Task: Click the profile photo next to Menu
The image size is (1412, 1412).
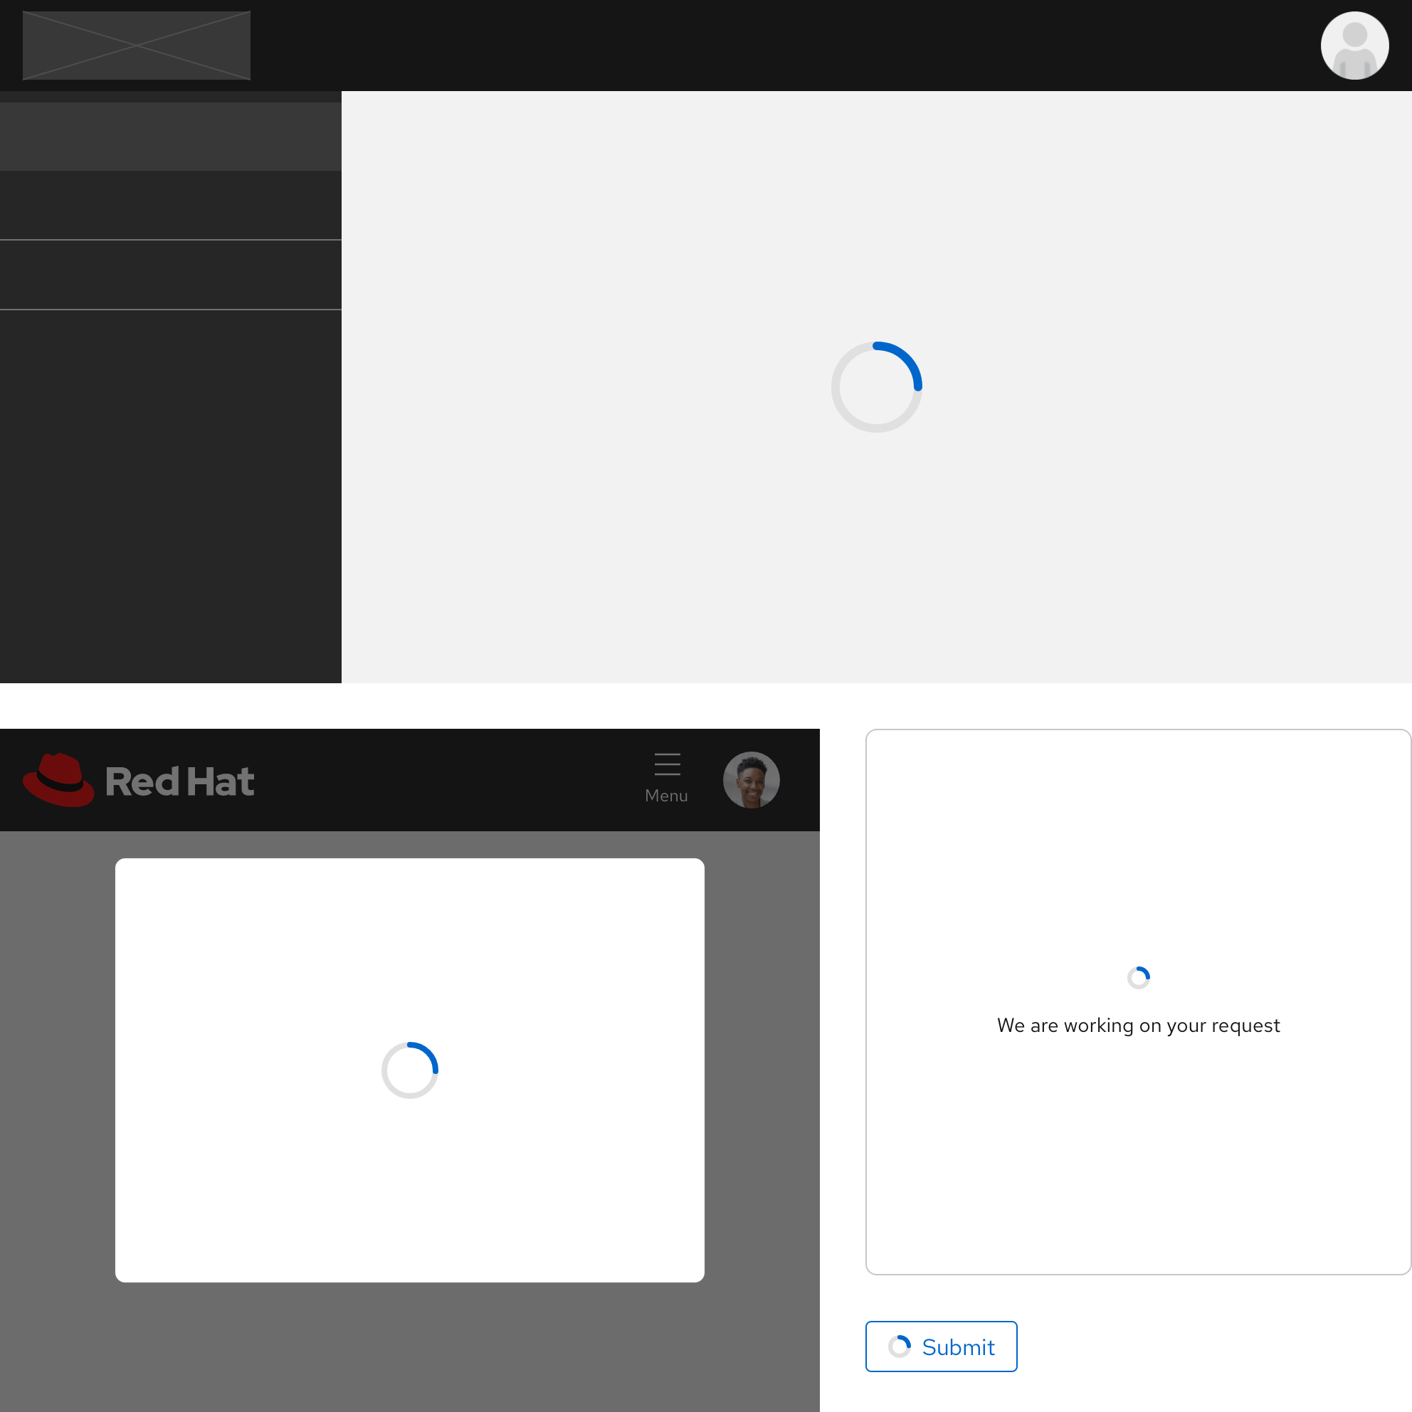Action: [751, 780]
